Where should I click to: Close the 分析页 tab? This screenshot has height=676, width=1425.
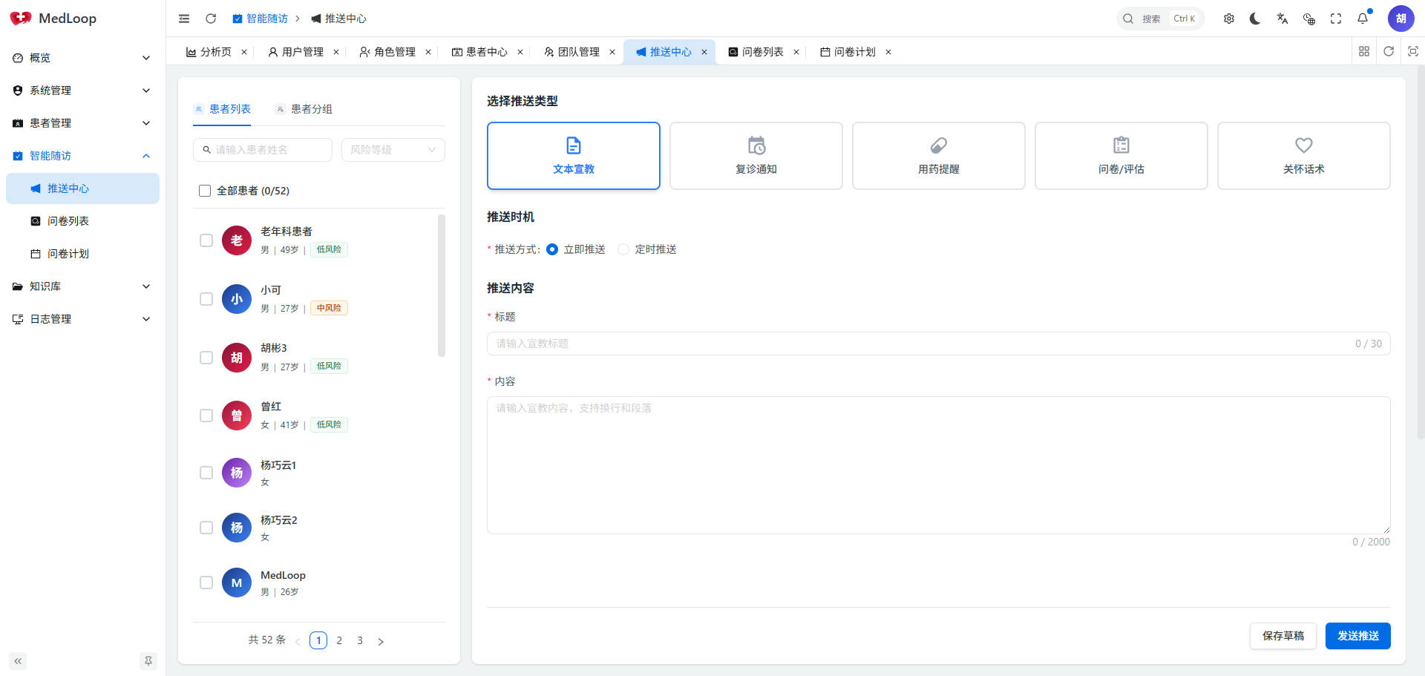(244, 52)
